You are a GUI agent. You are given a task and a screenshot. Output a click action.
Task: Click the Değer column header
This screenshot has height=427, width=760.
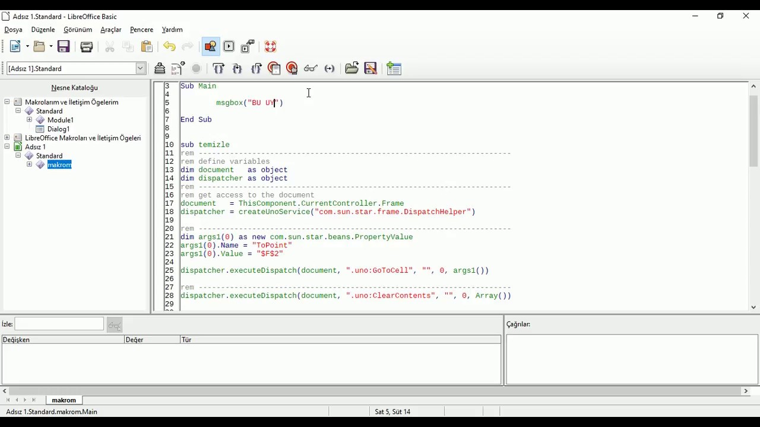click(151, 340)
